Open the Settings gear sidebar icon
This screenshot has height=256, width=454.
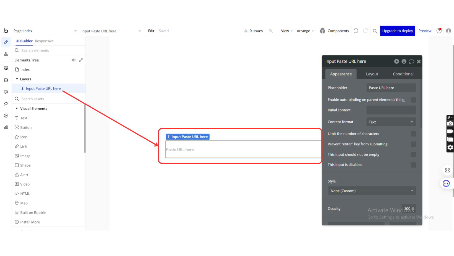tap(6, 116)
